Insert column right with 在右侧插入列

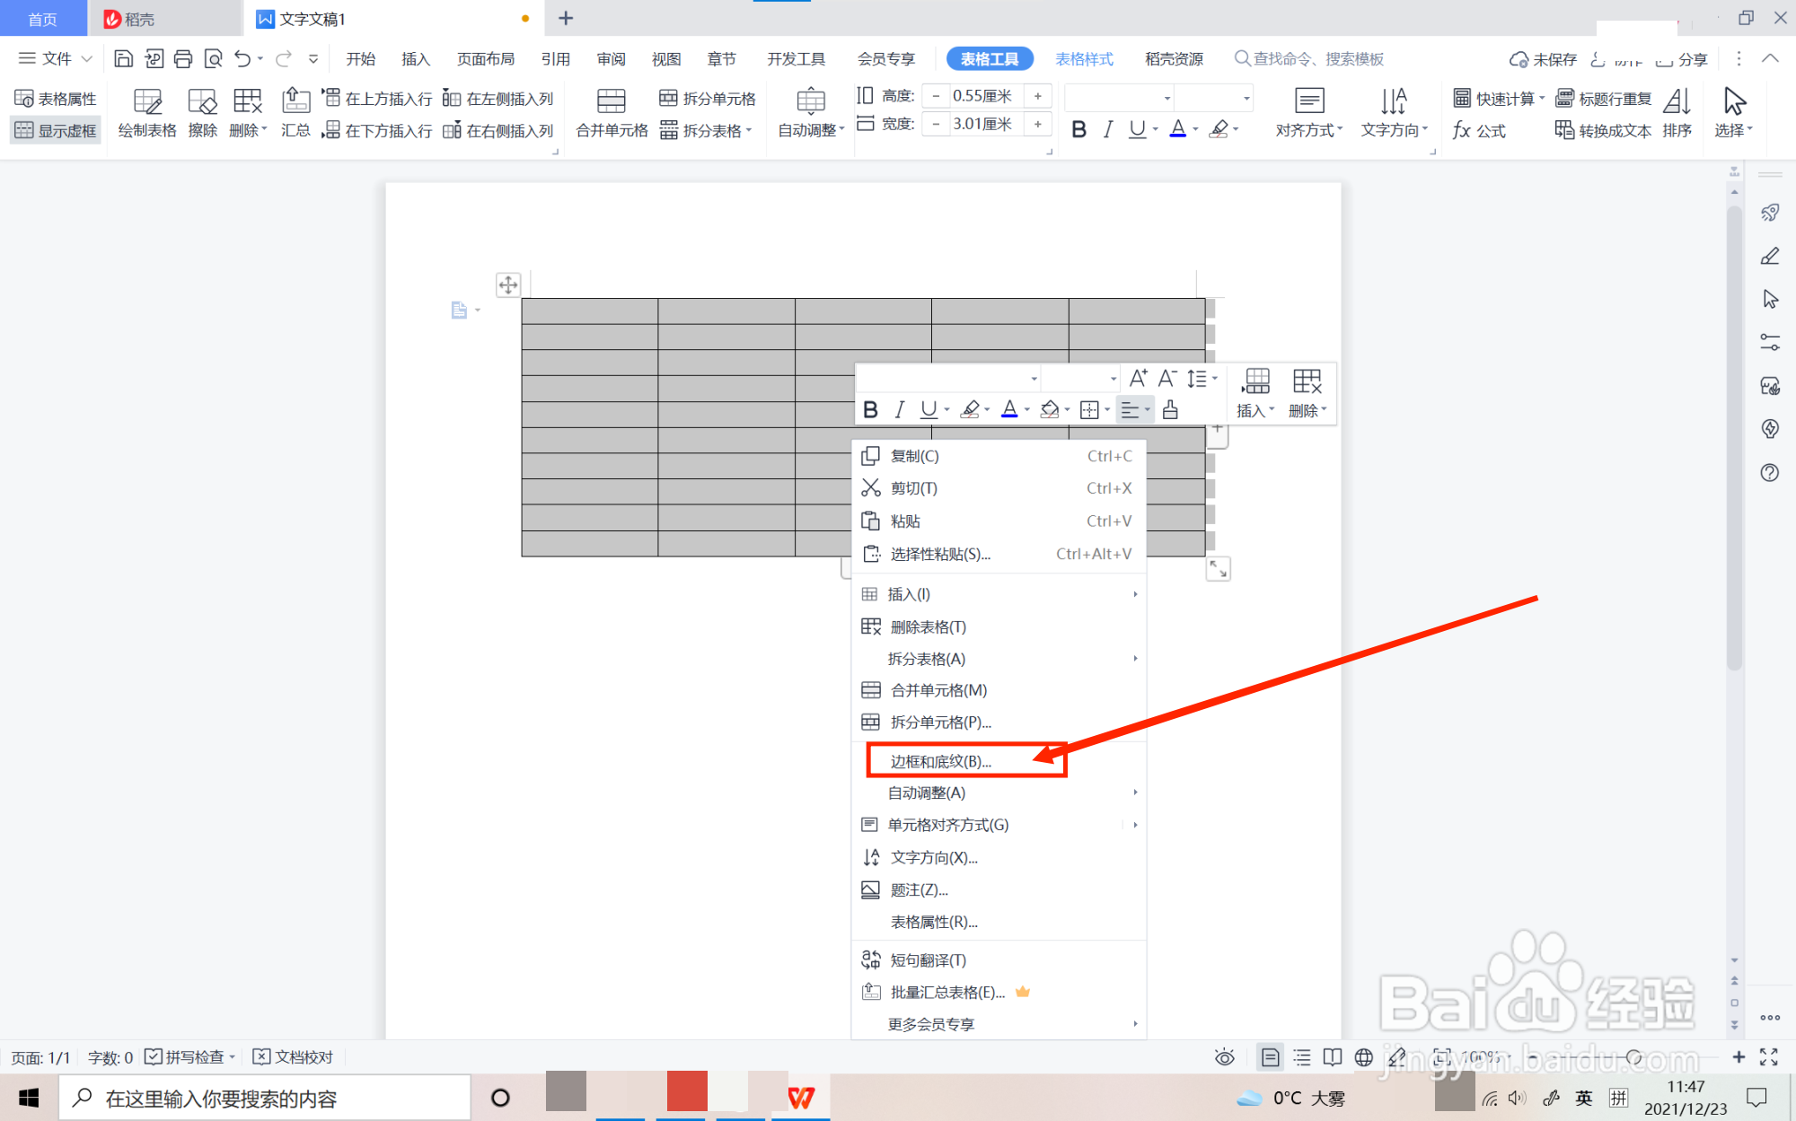click(x=498, y=131)
